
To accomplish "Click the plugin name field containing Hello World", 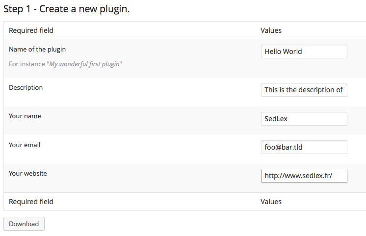I will coord(304,52).
